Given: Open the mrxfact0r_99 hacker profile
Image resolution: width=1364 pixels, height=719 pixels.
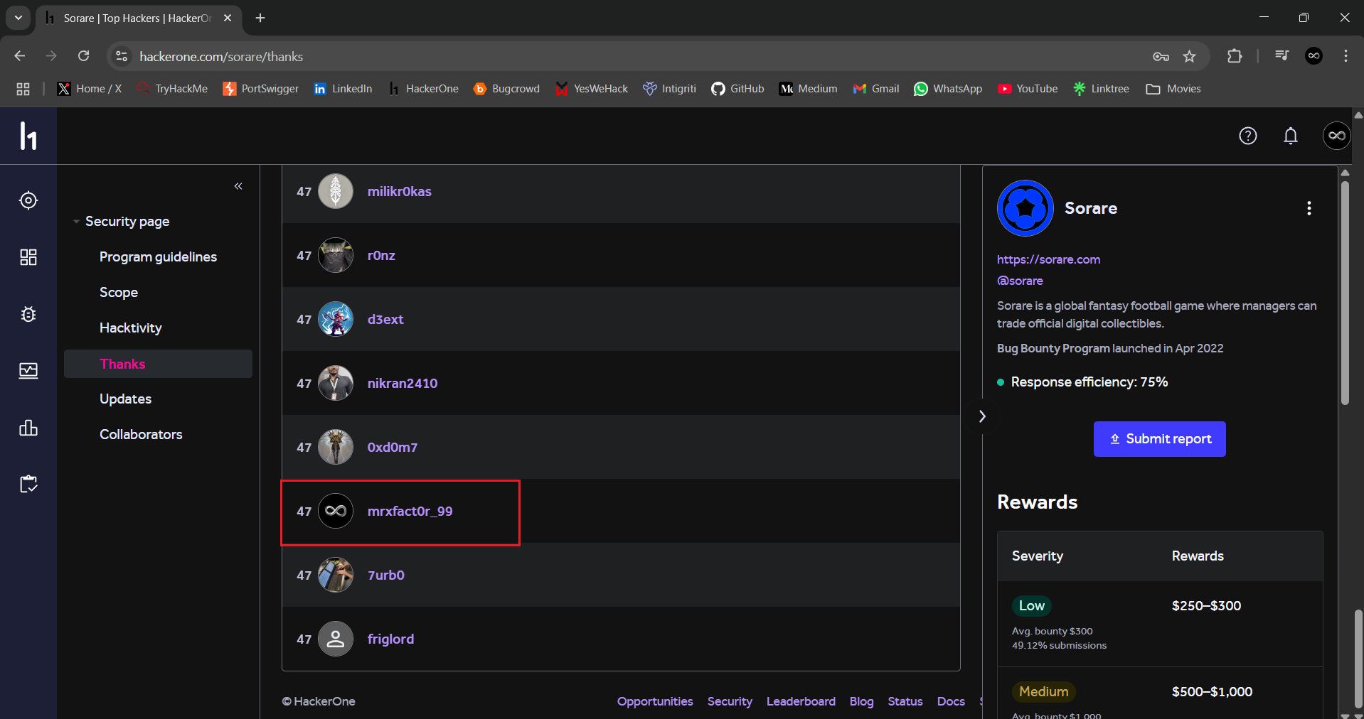Looking at the screenshot, I should 410,512.
